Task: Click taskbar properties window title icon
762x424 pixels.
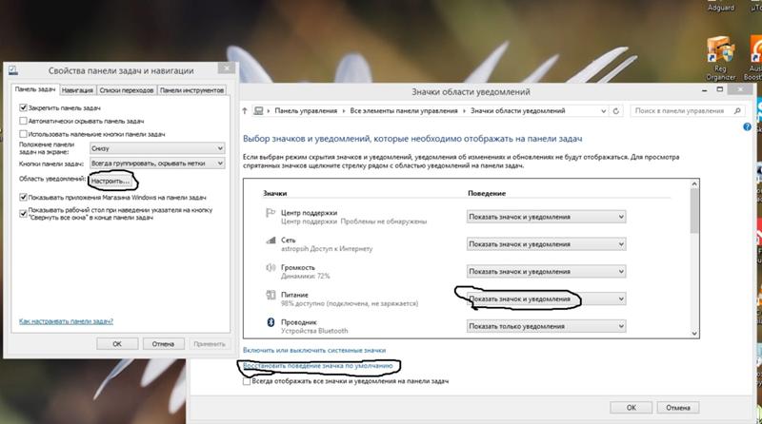Action: (13, 71)
